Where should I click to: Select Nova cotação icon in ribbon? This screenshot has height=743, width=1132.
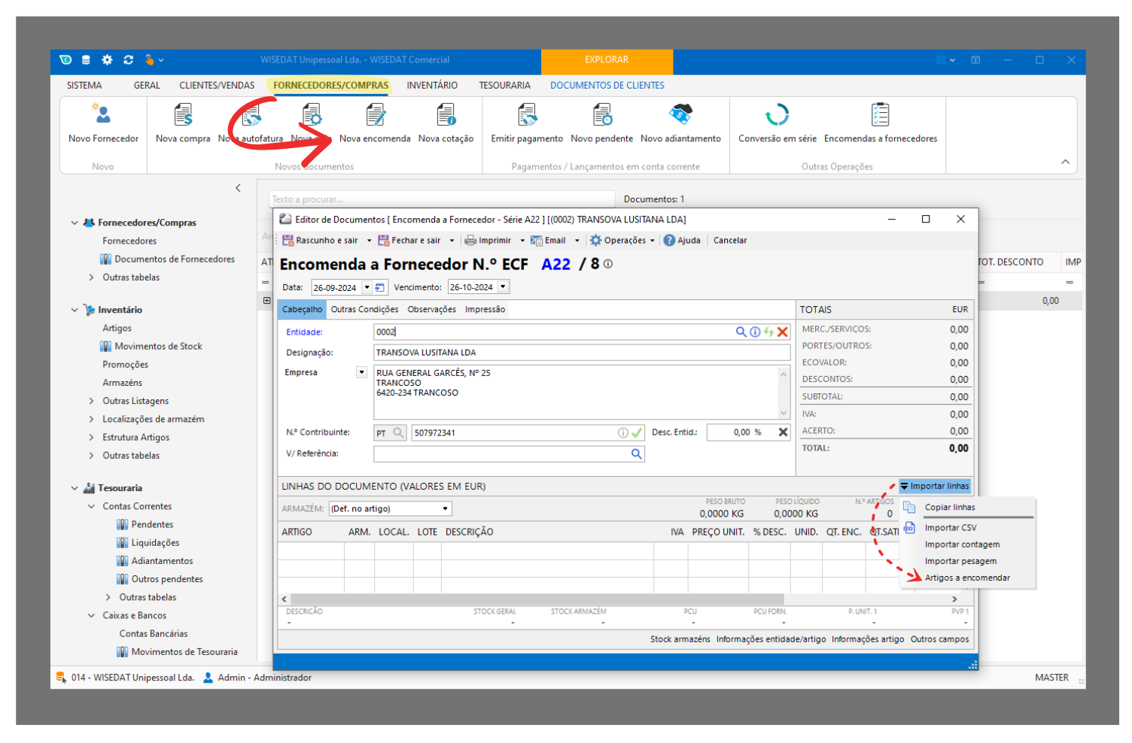click(446, 115)
